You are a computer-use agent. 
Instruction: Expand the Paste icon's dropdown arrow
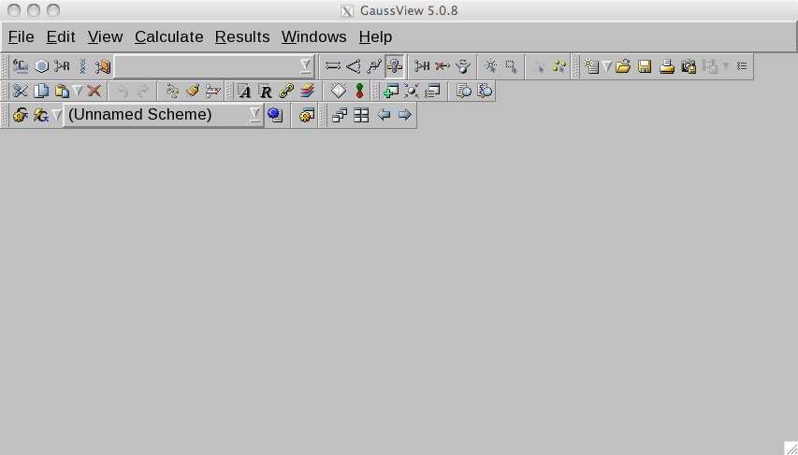coord(78,91)
